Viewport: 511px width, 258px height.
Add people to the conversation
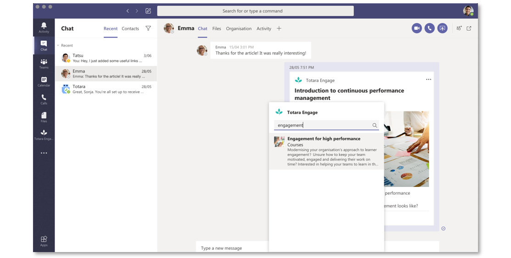pyautogui.click(x=459, y=28)
